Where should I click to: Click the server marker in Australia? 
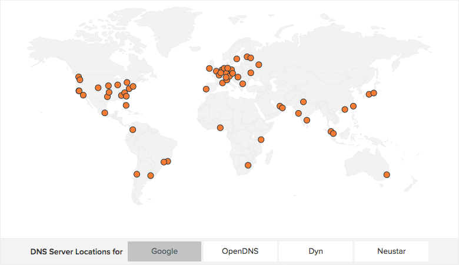coord(387,174)
